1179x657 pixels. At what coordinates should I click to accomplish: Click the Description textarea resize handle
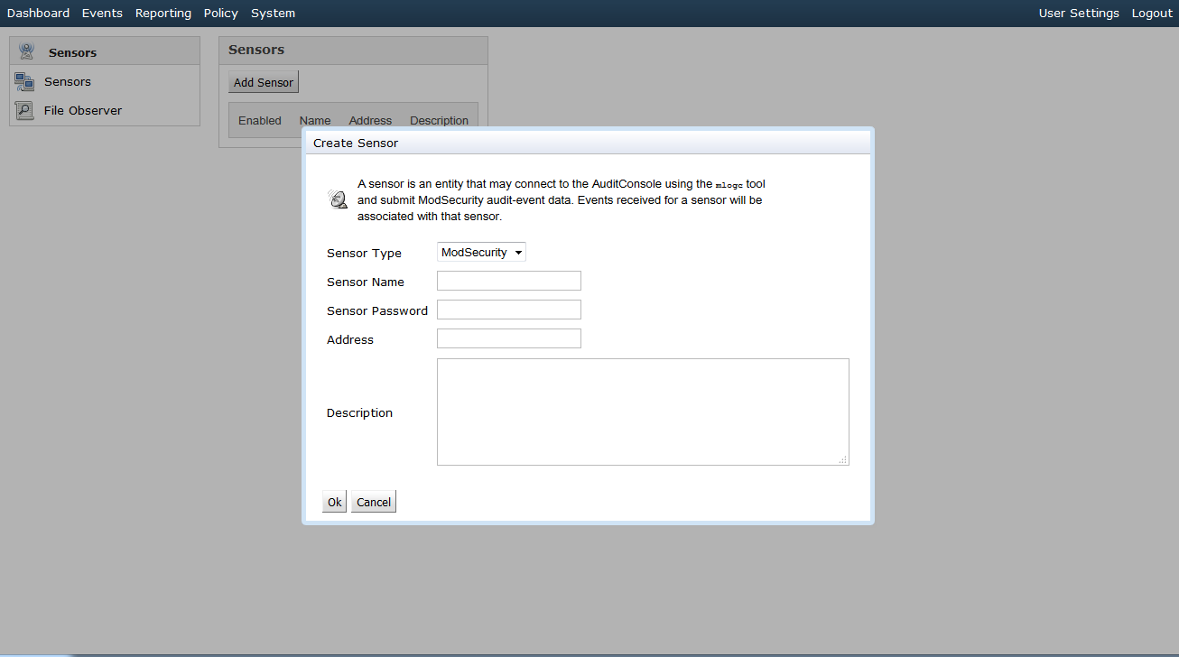point(843,459)
